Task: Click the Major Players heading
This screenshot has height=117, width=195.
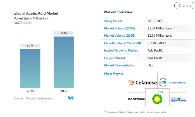Action: pos(114,74)
